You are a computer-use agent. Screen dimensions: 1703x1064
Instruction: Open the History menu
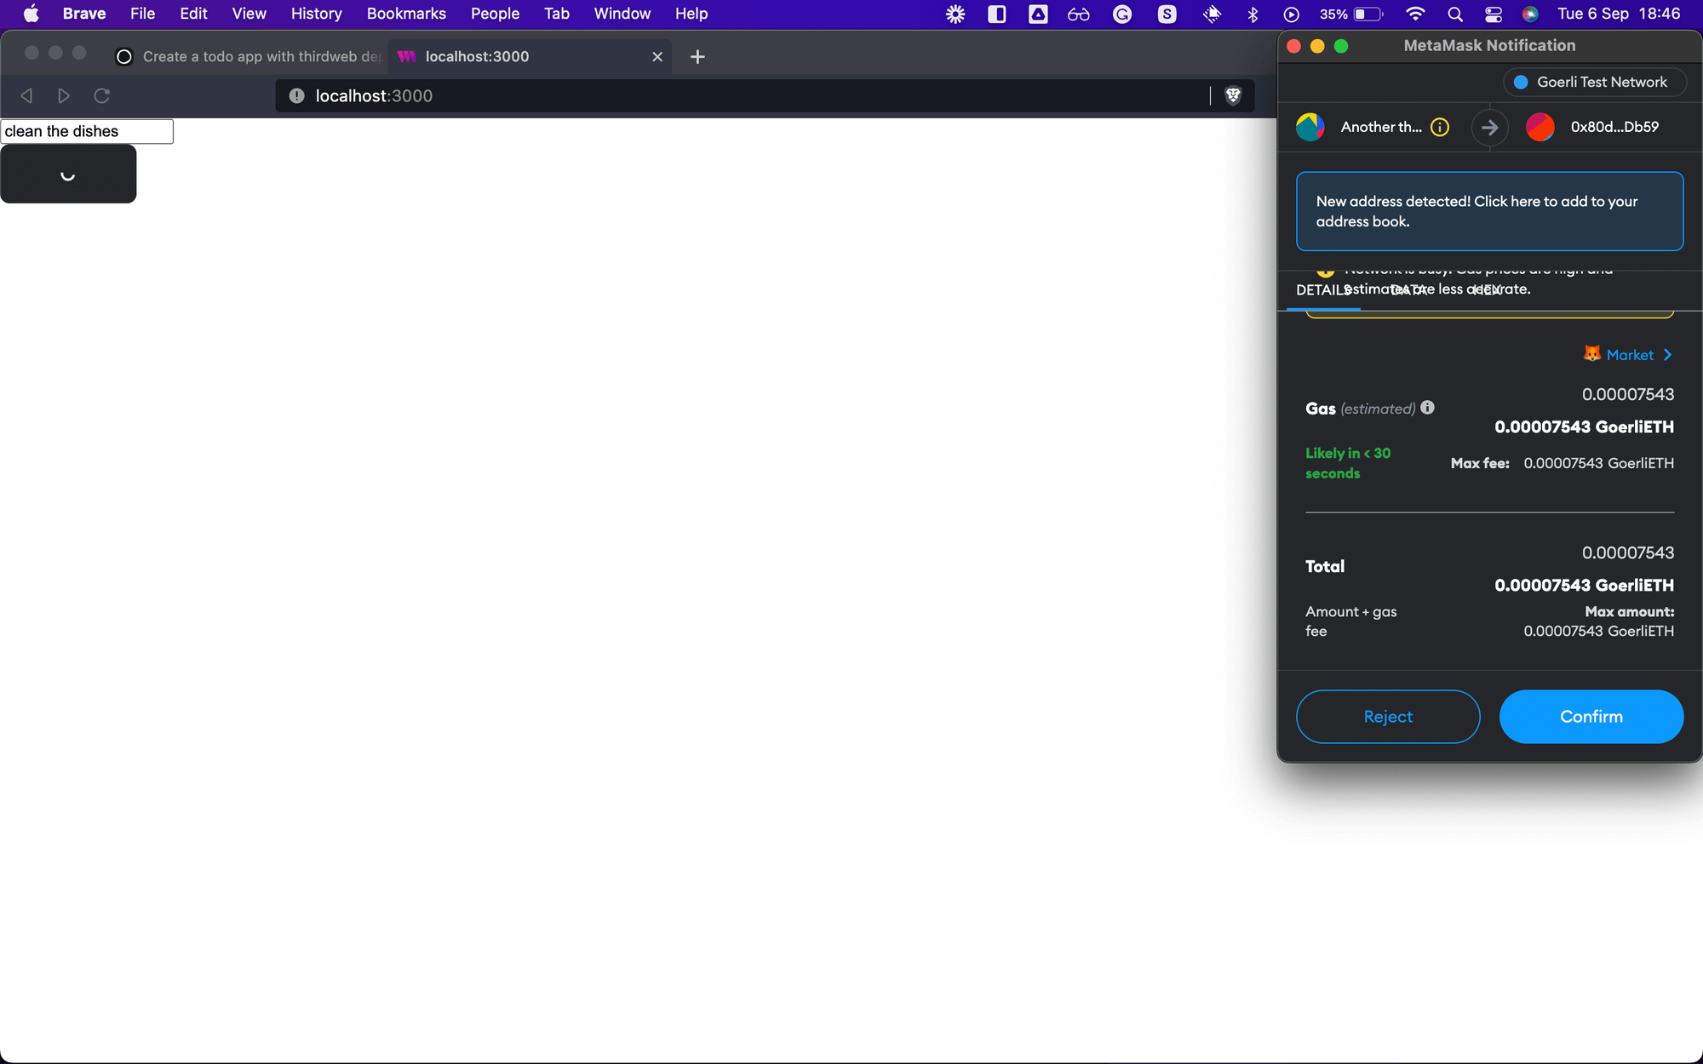(316, 14)
